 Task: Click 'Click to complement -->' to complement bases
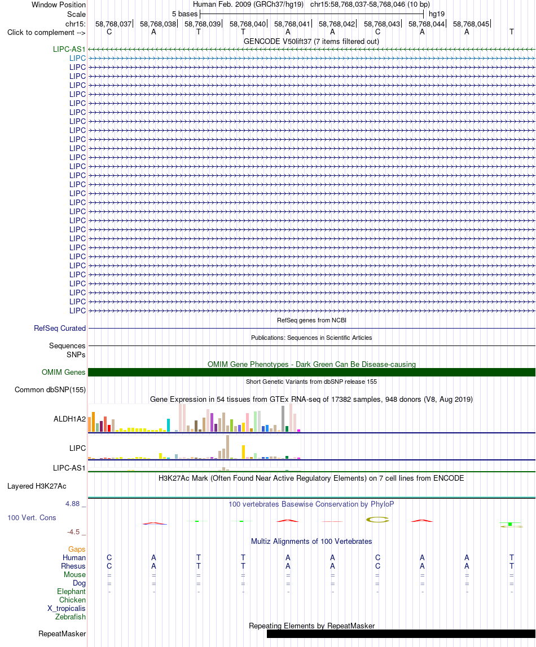coord(46,33)
